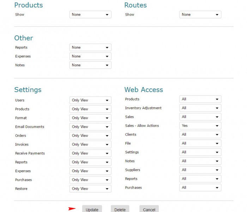Viewport: 247px width, 212px height.
Task: Click the Sales - Allow Actions label
Action: click(x=142, y=126)
